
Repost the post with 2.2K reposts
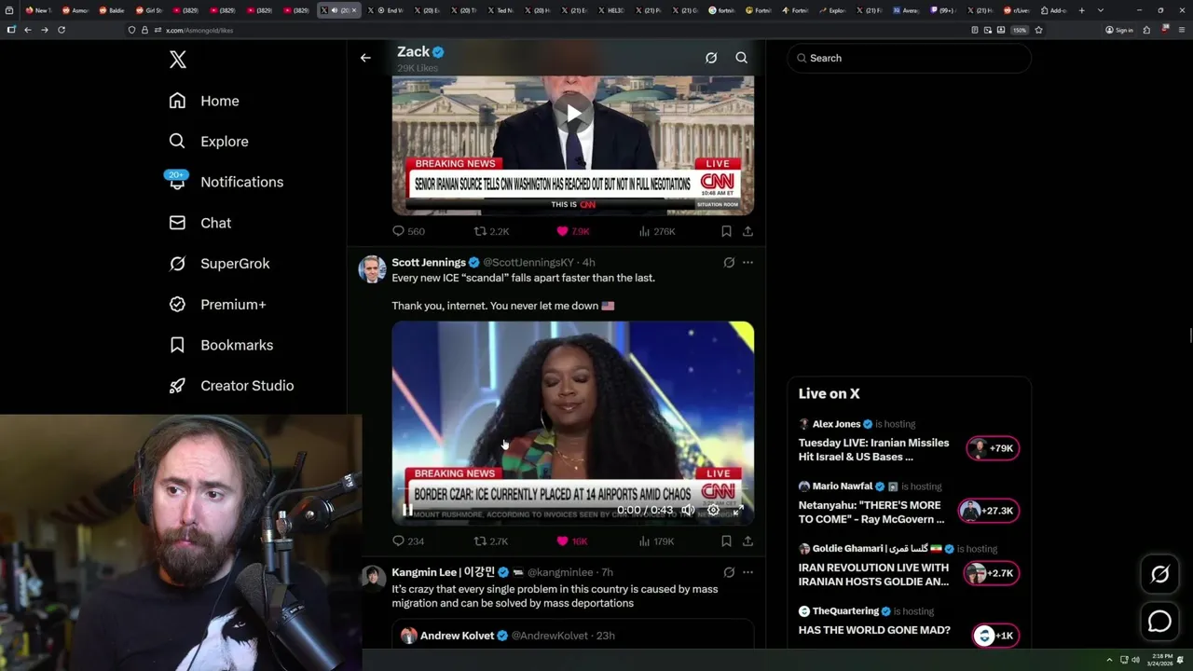tap(491, 231)
